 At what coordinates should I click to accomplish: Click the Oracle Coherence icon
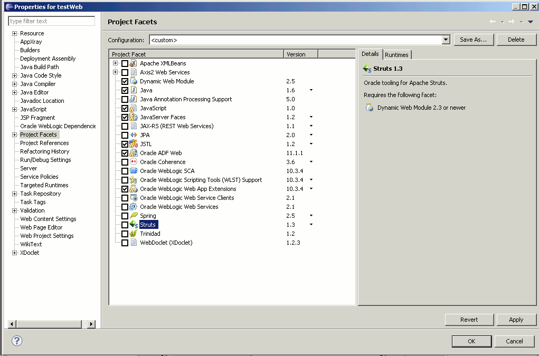tap(134, 162)
